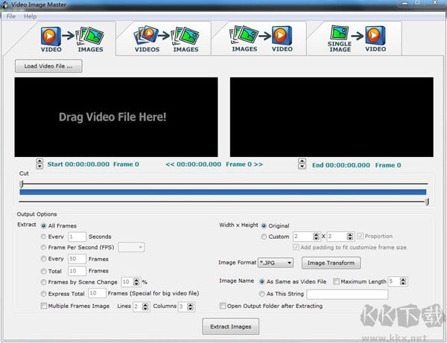
Task: Click the Maximum Length spinner
Action: (x=403, y=281)
